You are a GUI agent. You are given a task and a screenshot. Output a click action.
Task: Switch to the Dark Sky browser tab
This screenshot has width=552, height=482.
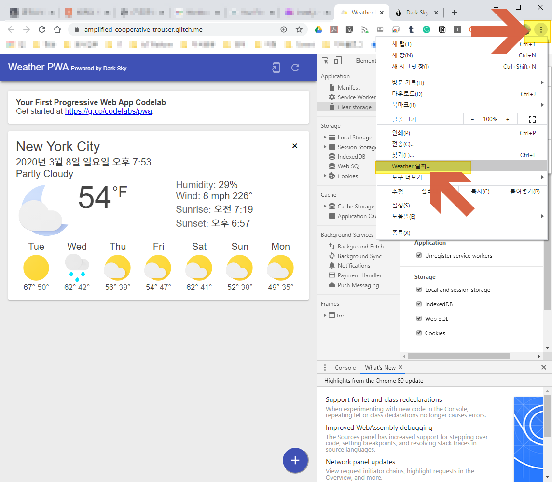(x=416, y=13)
